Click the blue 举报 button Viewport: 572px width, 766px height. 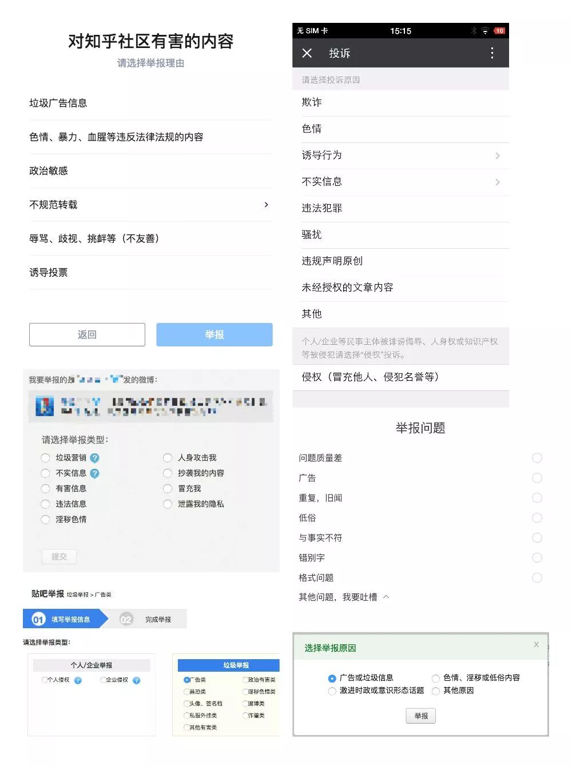point(214,334)
